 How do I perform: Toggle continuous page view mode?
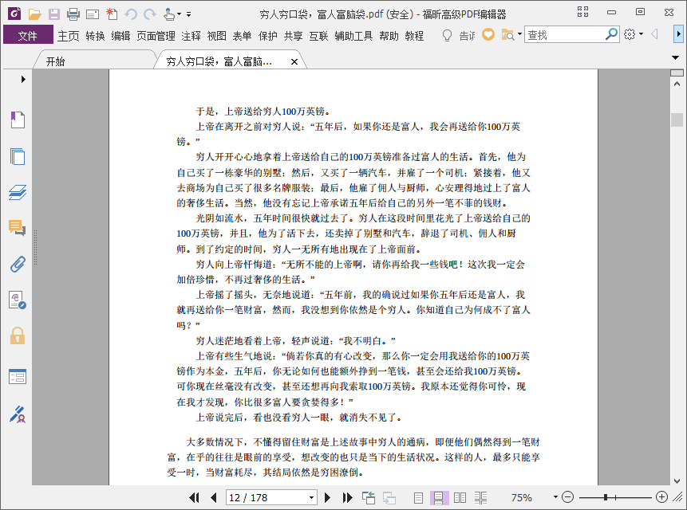pos(439,498)
